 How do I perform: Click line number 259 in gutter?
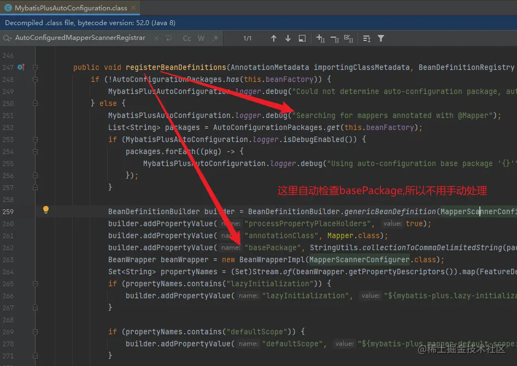(x=8, y=211)
